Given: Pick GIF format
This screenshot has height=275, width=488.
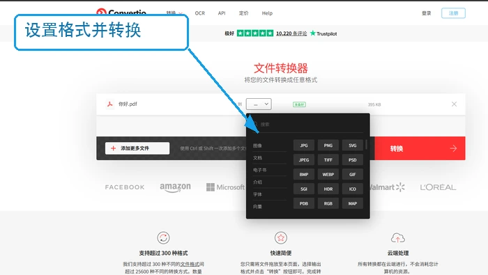Looking at the screenshot, I should click(x=352, y=175).
